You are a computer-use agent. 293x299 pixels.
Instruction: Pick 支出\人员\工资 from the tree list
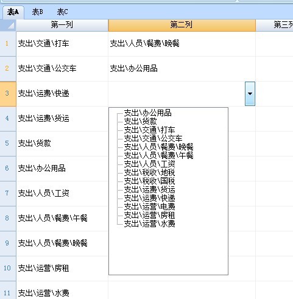pos(149,164)
